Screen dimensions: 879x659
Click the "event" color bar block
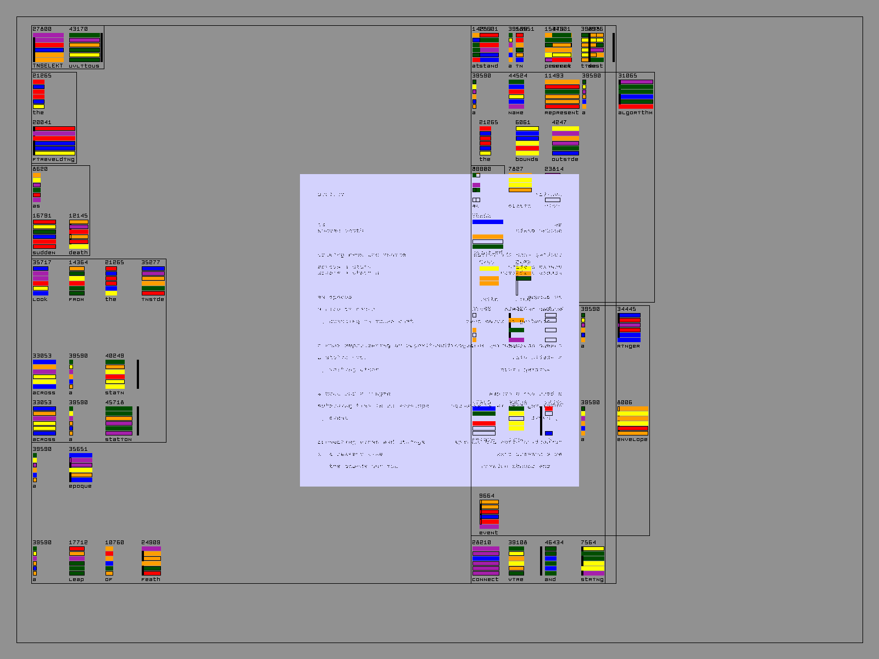pyautogui.click(x=489, y=514)
